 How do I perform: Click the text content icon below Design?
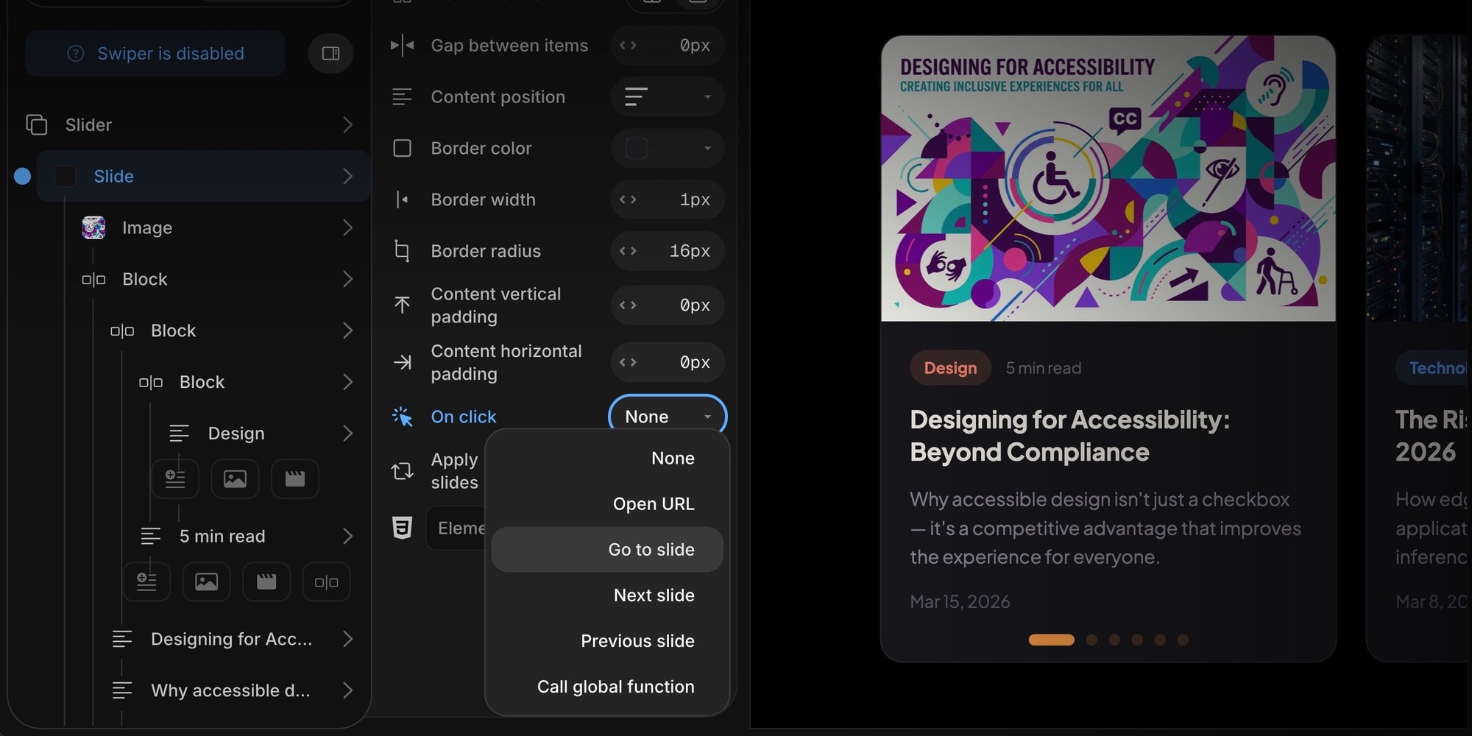tap(175, 479)
